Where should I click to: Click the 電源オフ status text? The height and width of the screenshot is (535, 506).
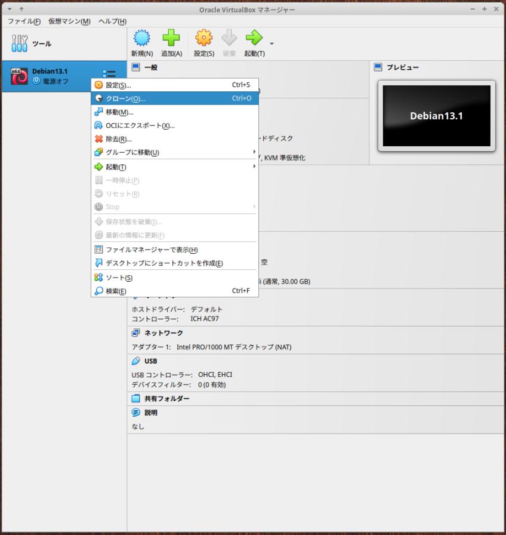point(55,81)
